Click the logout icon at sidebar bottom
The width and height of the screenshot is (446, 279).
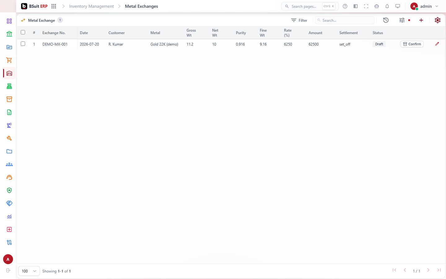(x=8, y=270)
